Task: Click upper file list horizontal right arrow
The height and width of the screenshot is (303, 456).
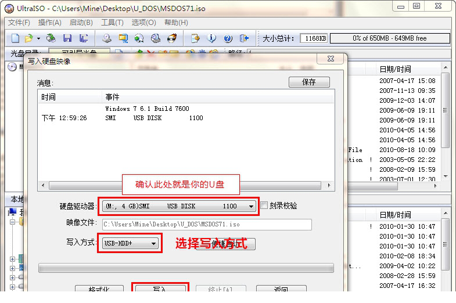Action: click(x=435, y=186)
